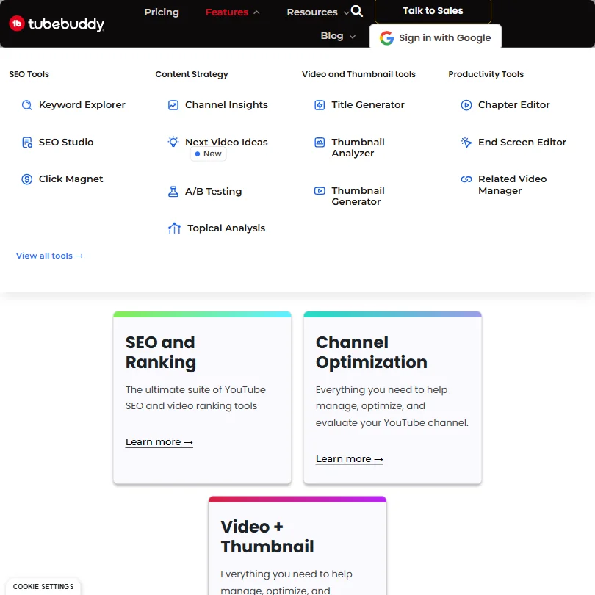
Task: Click the Talk to Sales button
Action: pyautogui.click(x=433, y=11)
